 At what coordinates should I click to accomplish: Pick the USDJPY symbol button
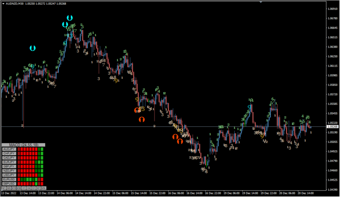point(9,175)
